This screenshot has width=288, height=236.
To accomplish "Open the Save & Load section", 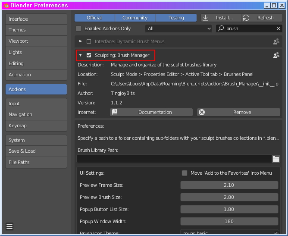I will point(36,151).
